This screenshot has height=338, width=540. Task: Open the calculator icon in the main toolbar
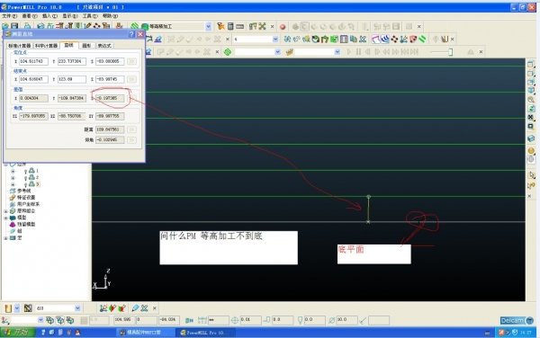pos(230,26)
